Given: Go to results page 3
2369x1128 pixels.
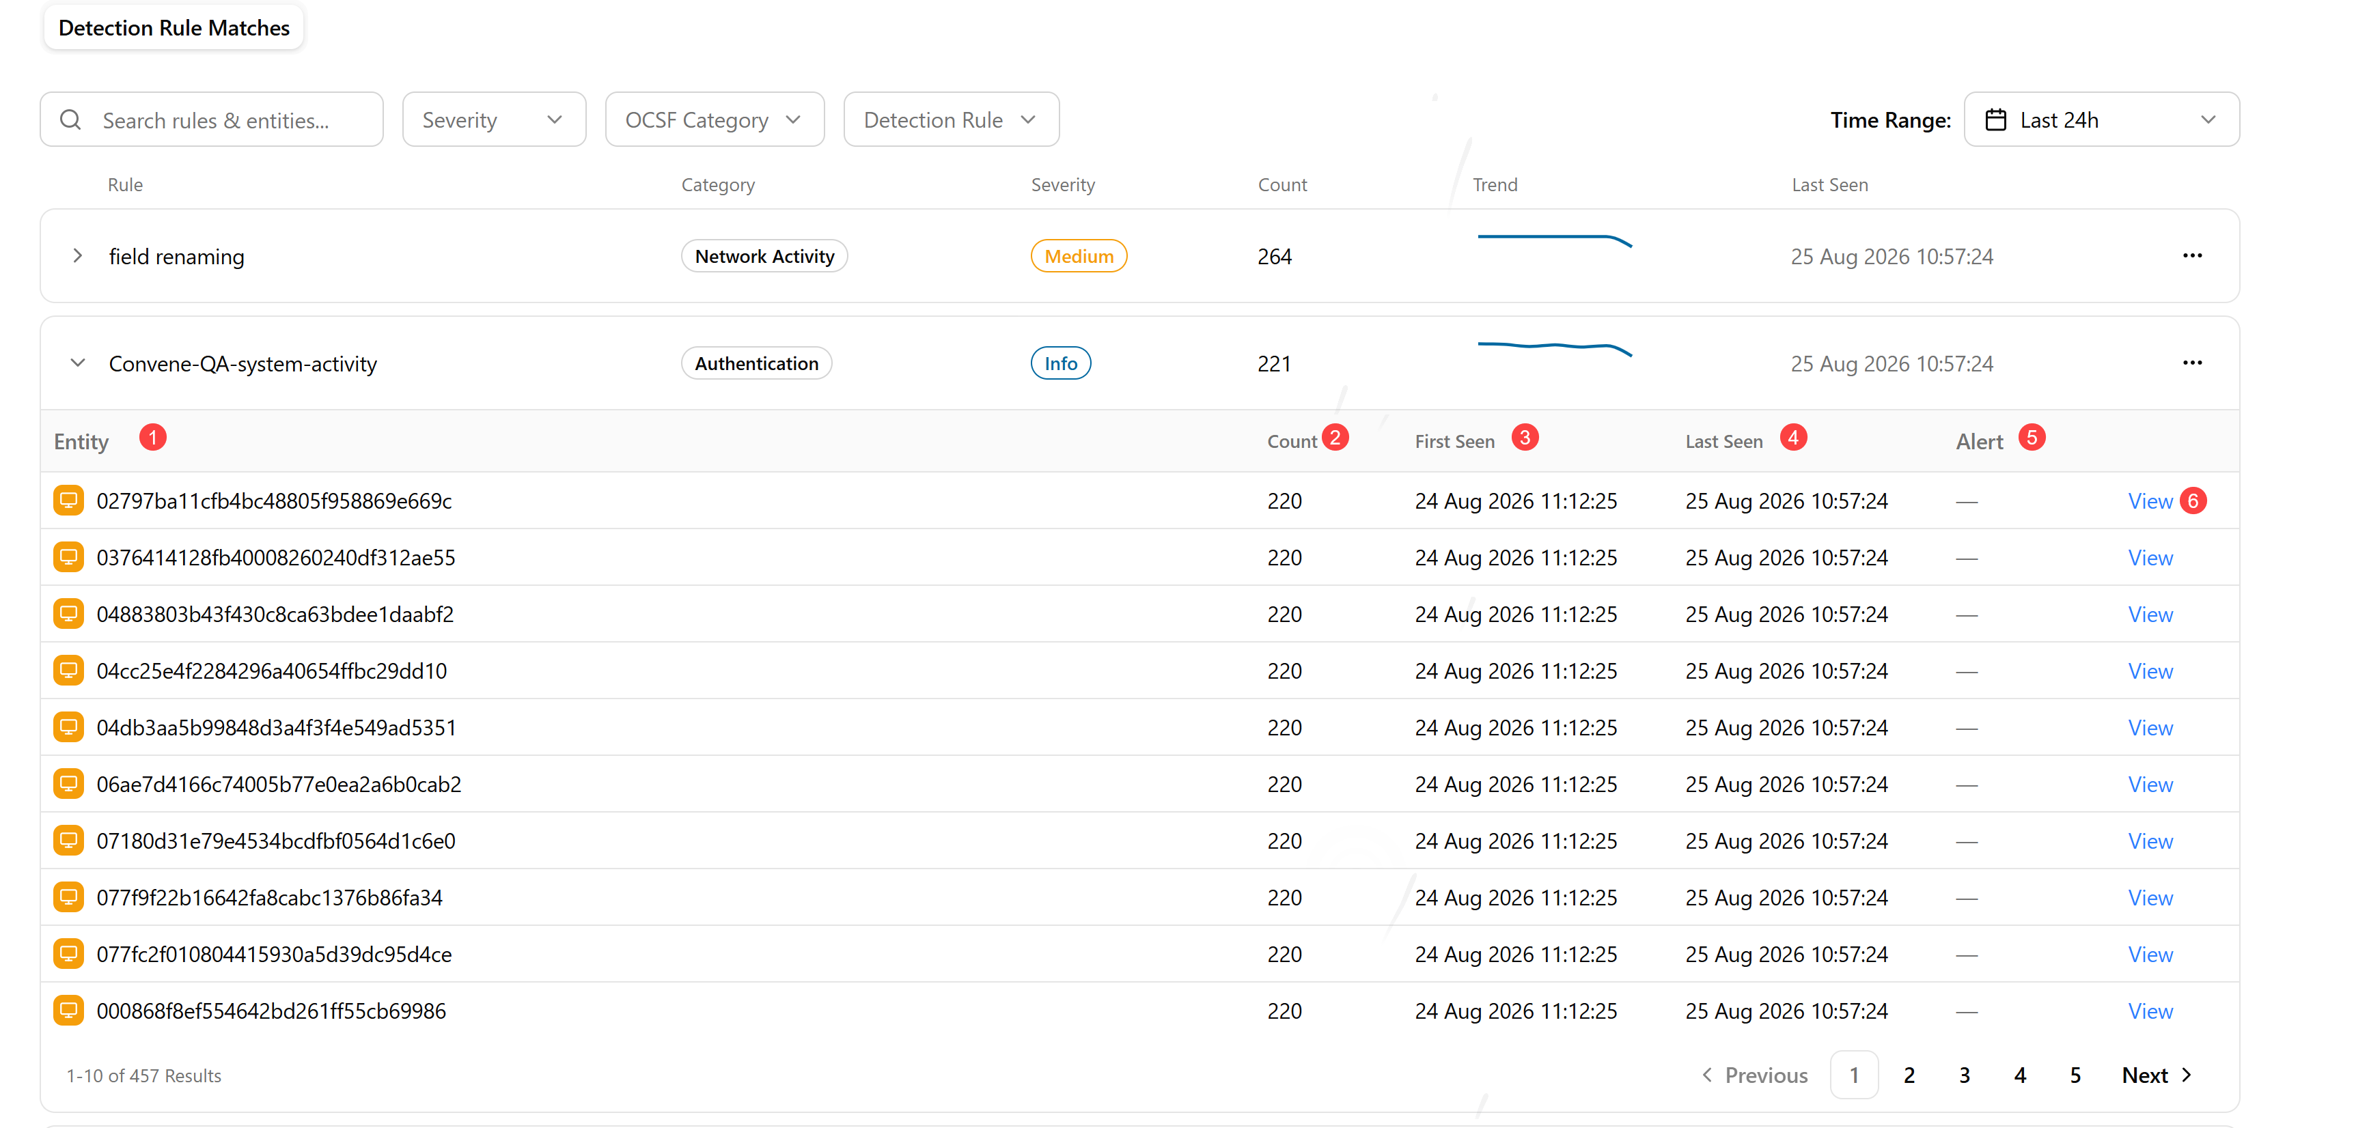Looking at the screenshot, I should coord(1965,1075).
